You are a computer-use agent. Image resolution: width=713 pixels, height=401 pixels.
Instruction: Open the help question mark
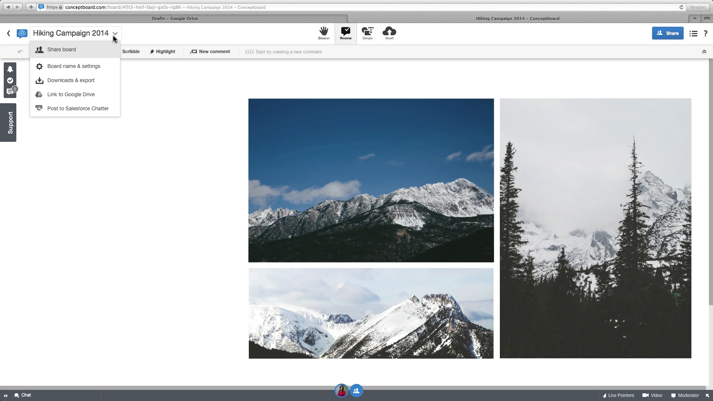point(706,33)
